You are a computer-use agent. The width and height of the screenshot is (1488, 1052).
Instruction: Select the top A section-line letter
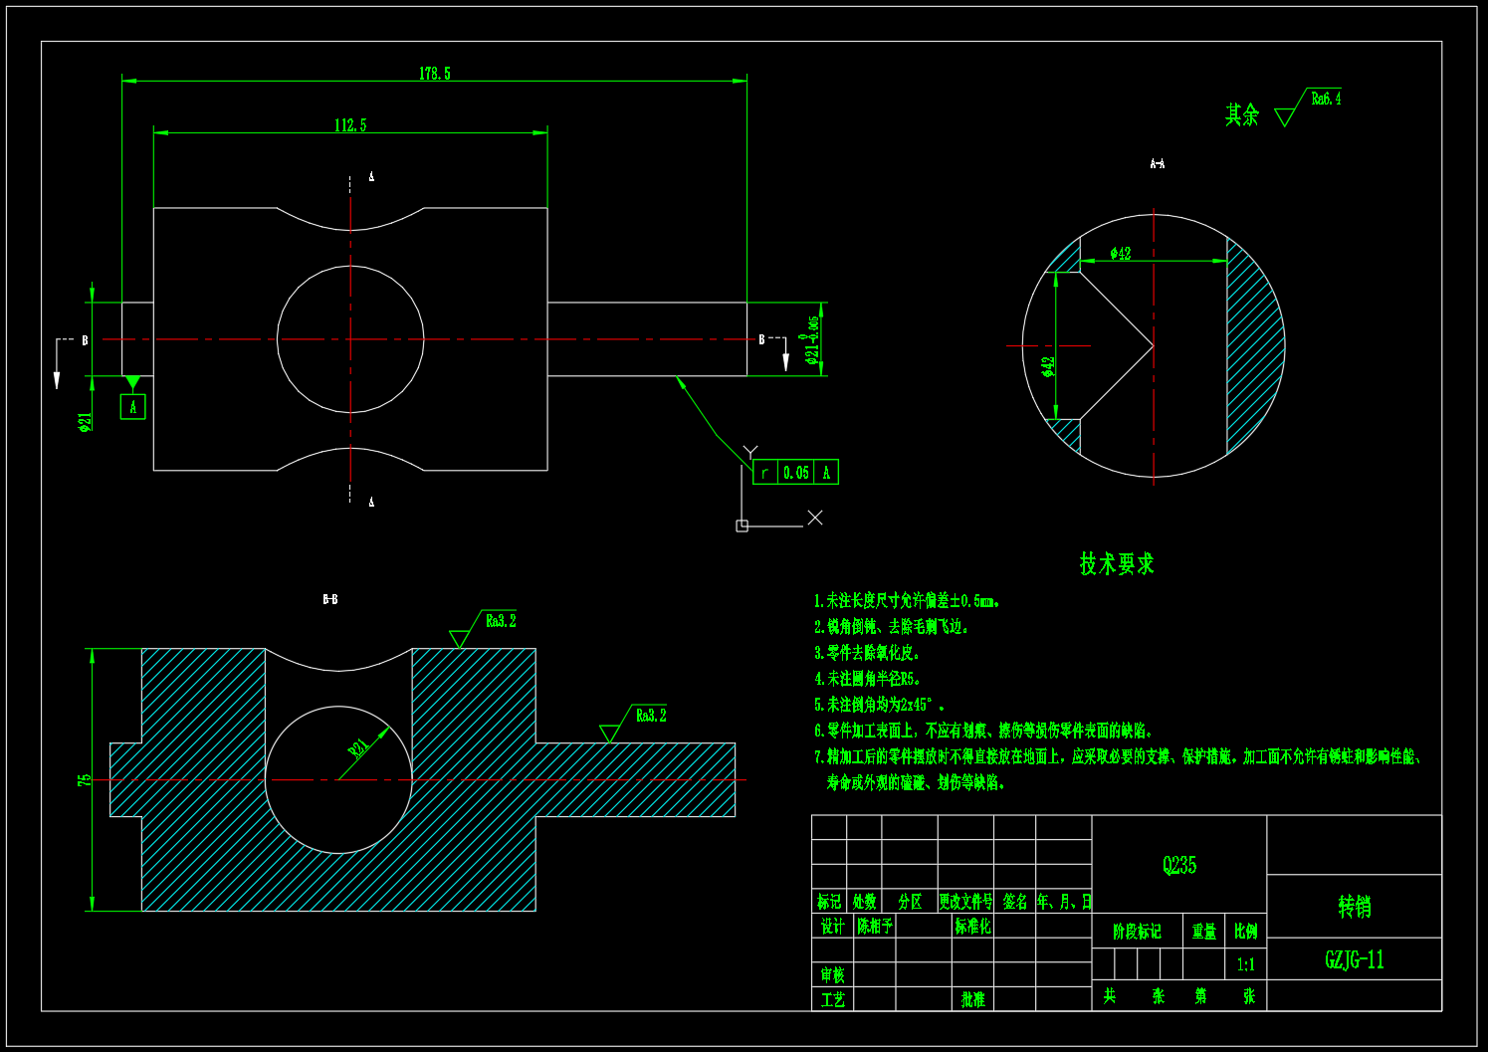point(371,177)
